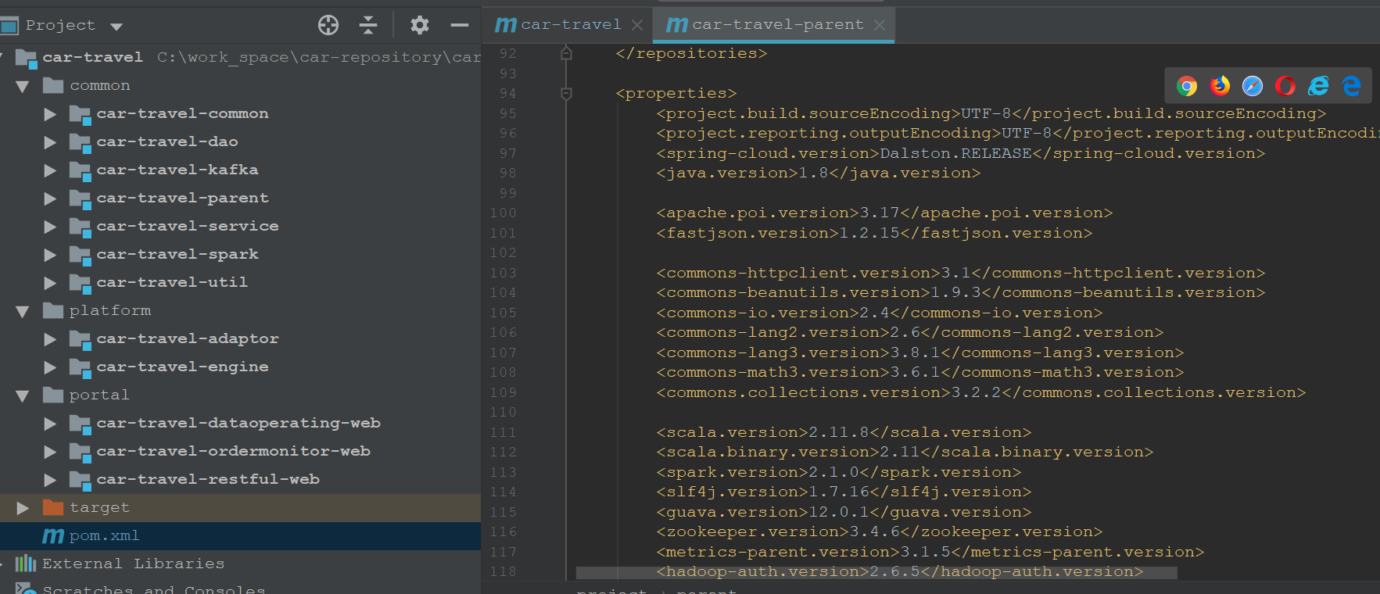Click the locate/scroll from source target icon
Image resolution: width=1380 pixels, height=594 pixels.
328,25
